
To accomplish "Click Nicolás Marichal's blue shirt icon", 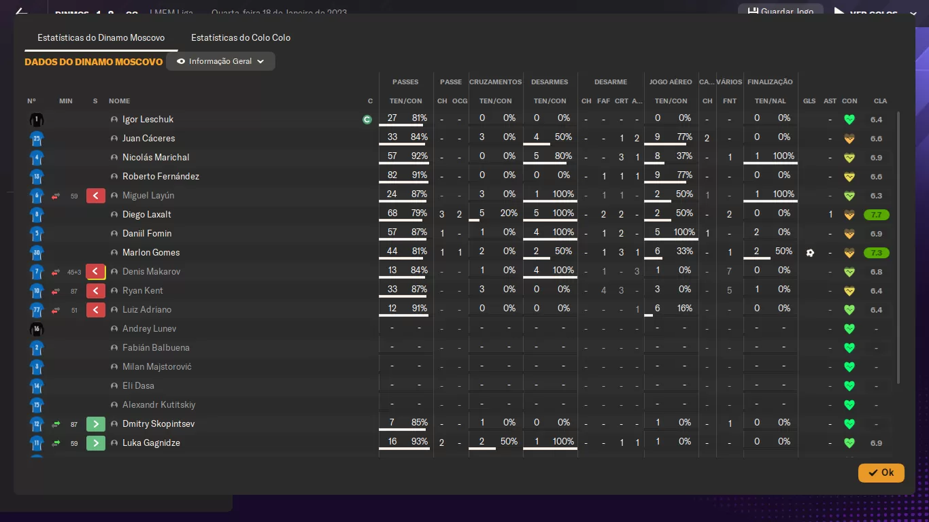I will [37, 158].
